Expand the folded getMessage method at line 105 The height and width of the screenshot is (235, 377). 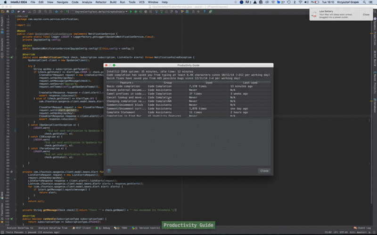[16, 210]
